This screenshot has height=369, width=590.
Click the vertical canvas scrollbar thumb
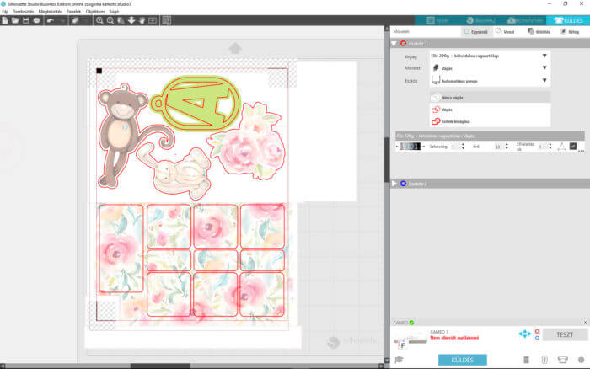point(387,160)
